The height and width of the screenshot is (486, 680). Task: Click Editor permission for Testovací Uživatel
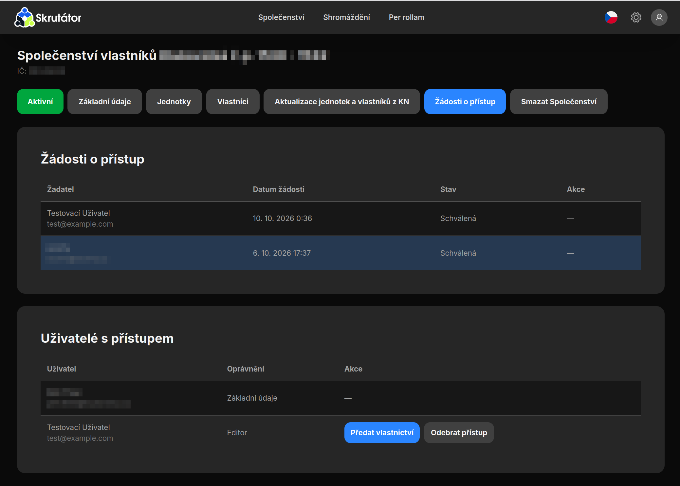[237, 433]
